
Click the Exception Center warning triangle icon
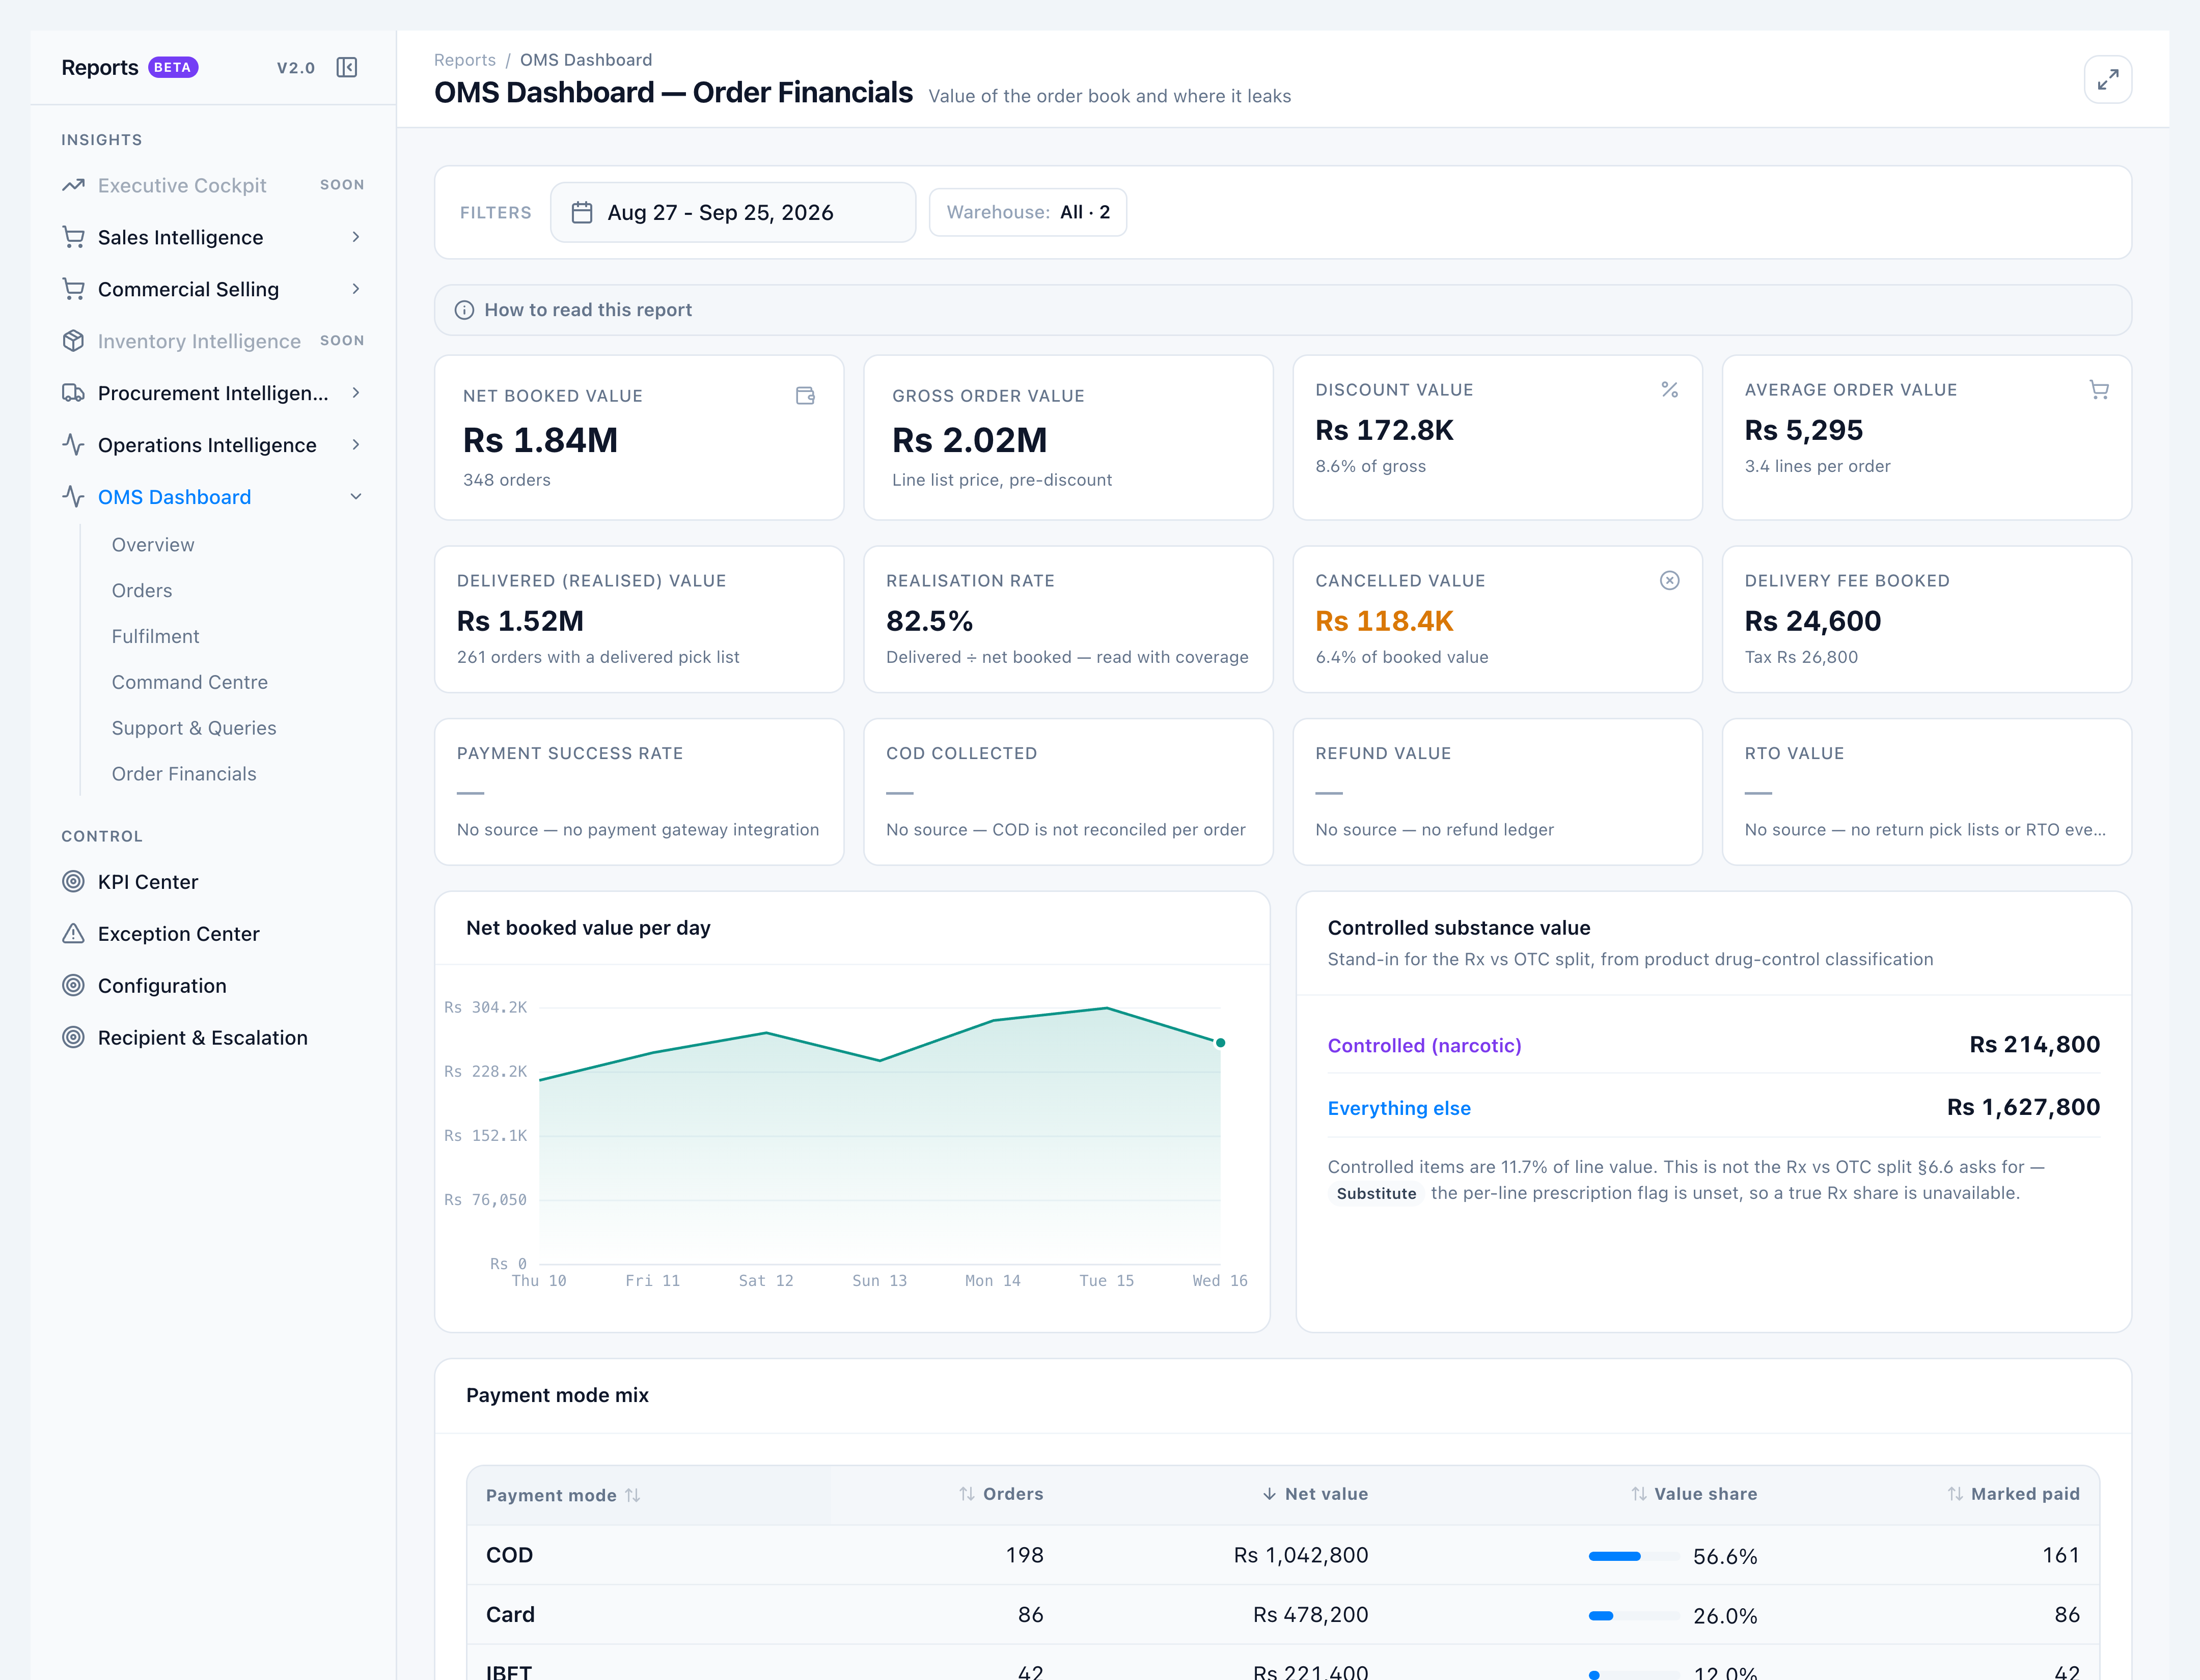[x=73, y=934]
